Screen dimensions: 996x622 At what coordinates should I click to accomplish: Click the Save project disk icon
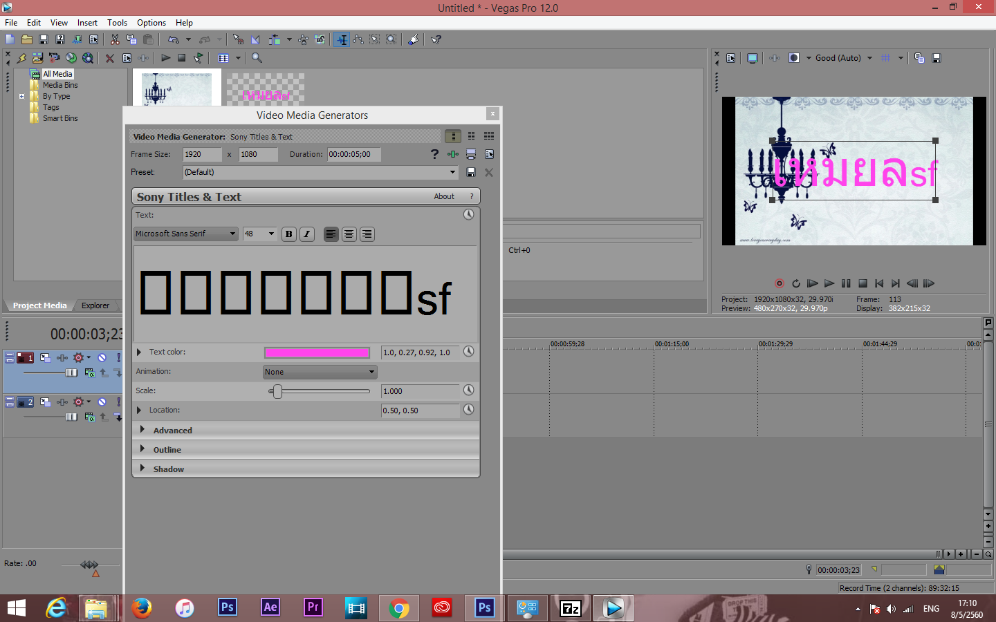(x=44, y=39)
